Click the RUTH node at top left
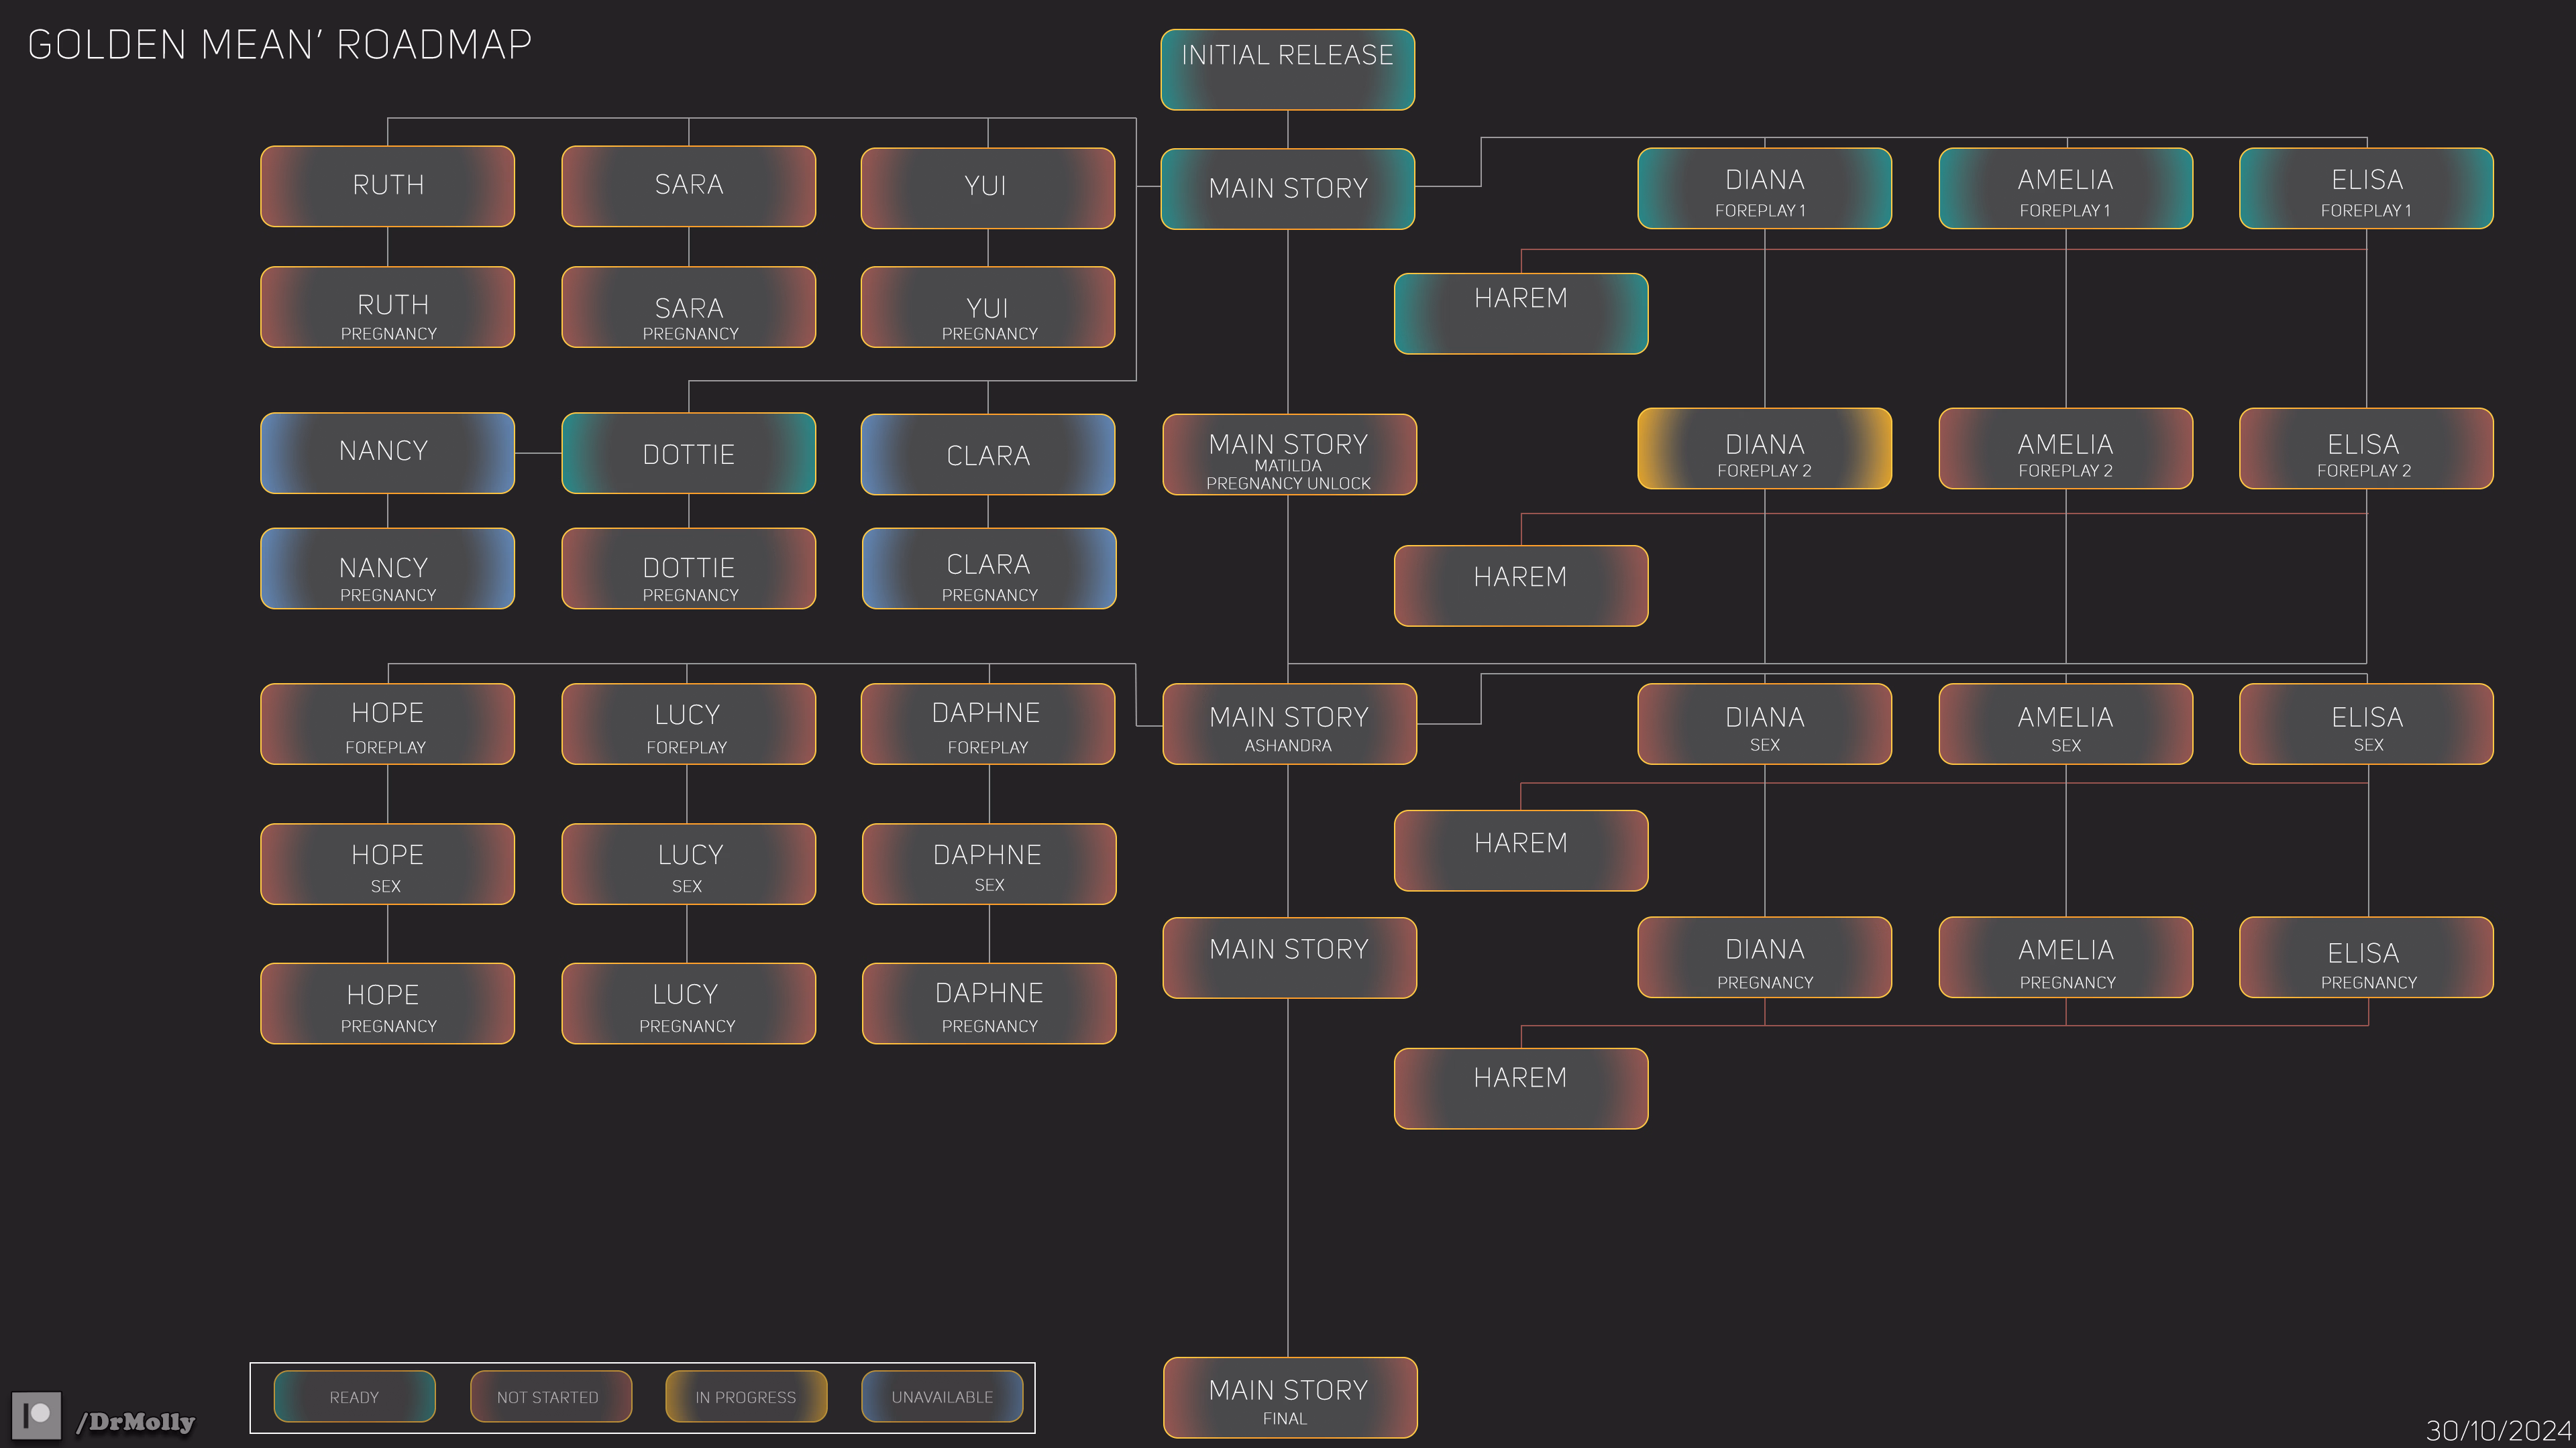Image resolution: width=2576 pixels, height=1448 pixels. coord(387,186)
